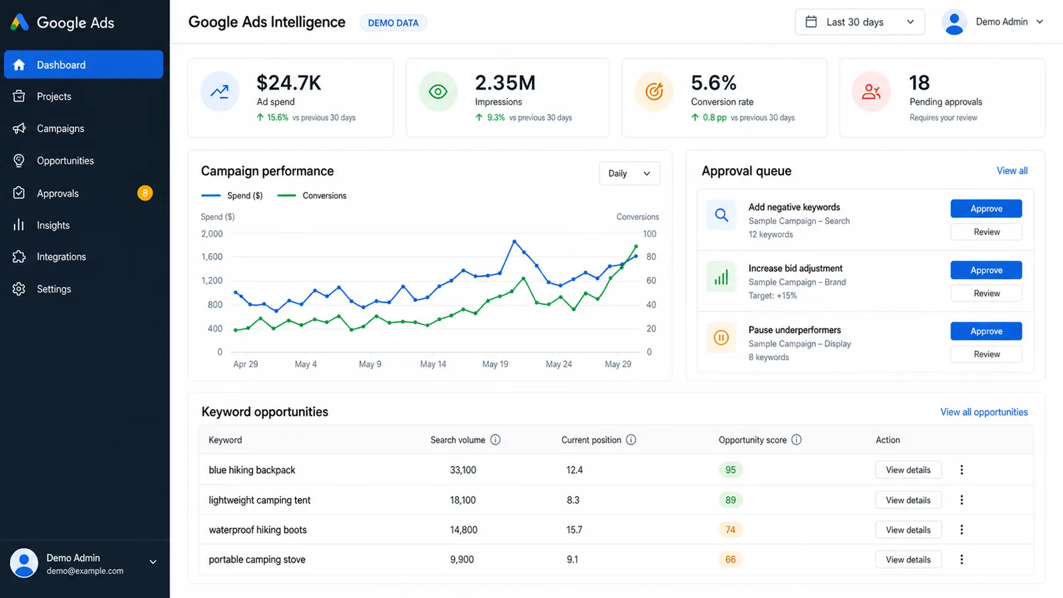The width and height of the screenshot is (1063, 598).
Task: Open Opportunities in the sidebar
Action: coord(84,161)
